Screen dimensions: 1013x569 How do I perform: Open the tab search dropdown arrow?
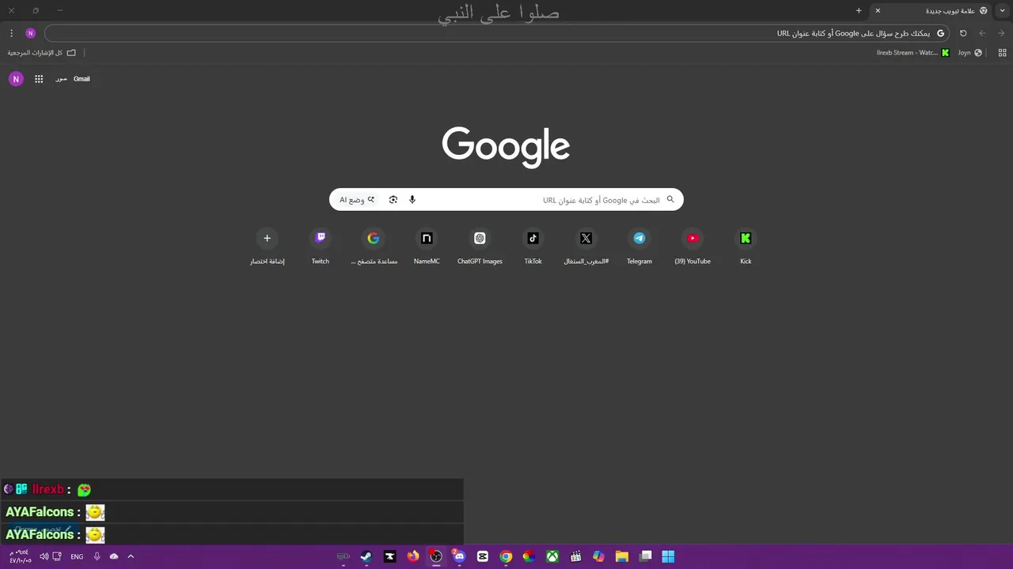(x=1003, y=10)
